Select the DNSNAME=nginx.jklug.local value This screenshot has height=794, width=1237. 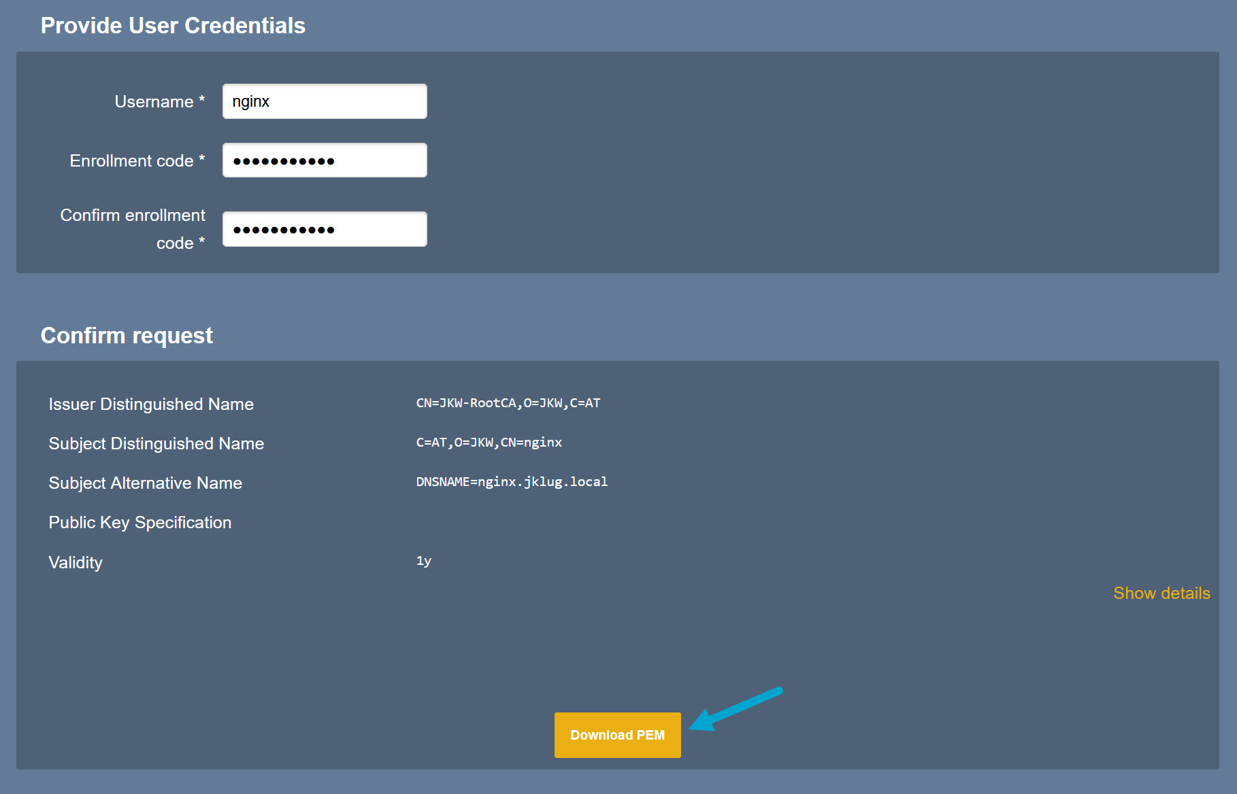click(x=512, y=482)
